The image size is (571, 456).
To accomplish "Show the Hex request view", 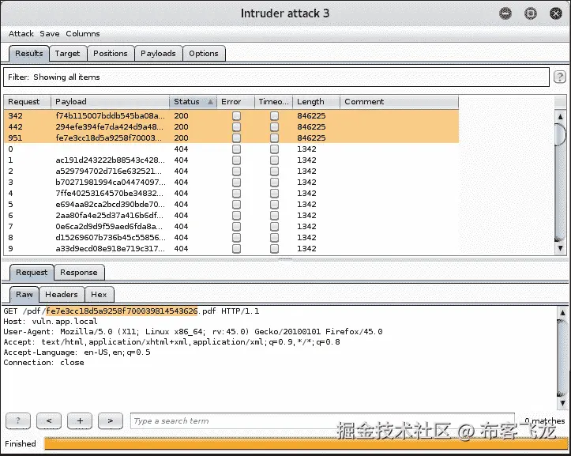I will [99, 295].
